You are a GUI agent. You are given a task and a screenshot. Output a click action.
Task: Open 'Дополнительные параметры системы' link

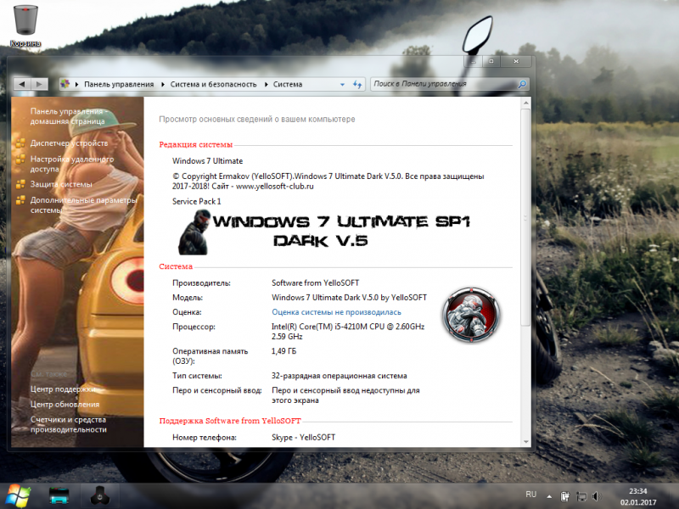click(83, 204)
